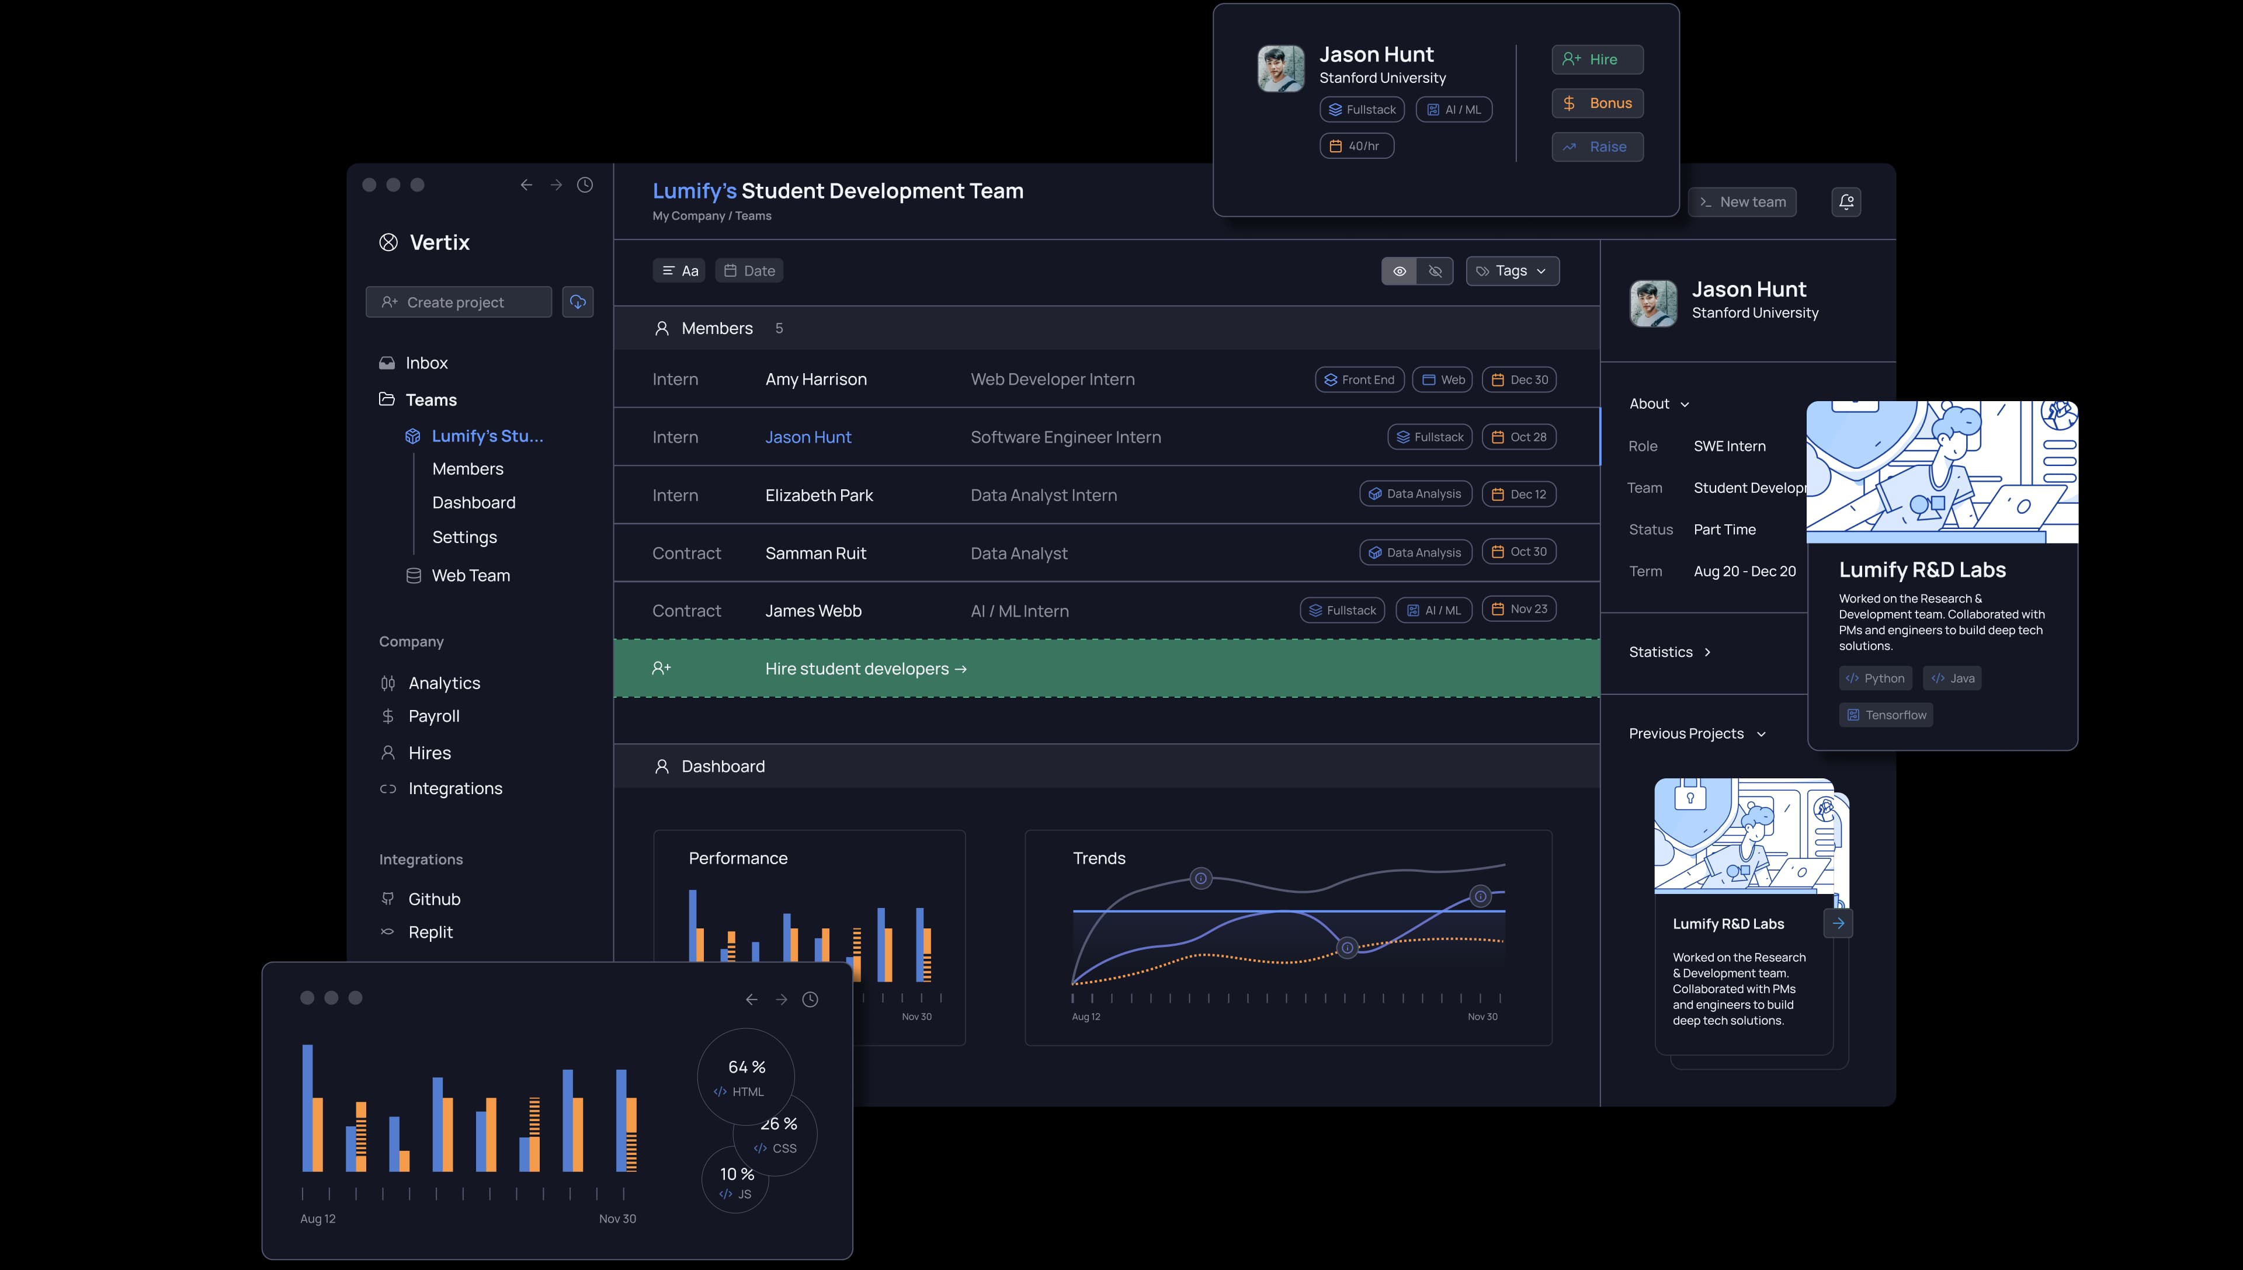Click the Vertix logo icon

pos(388,242)
